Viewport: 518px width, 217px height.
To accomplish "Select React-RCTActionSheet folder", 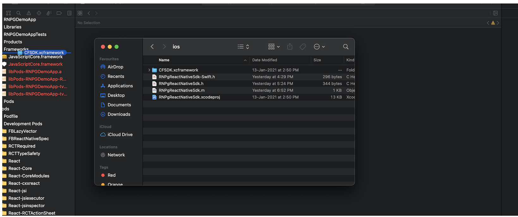I will [32, 213].
